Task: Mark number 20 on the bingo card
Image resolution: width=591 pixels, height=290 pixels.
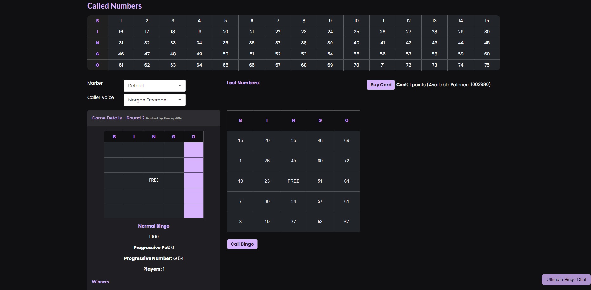Action: (267, 141)
